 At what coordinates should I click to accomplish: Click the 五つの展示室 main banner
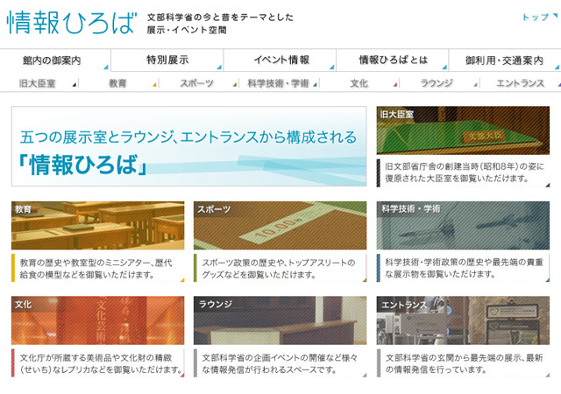point(189,146)
